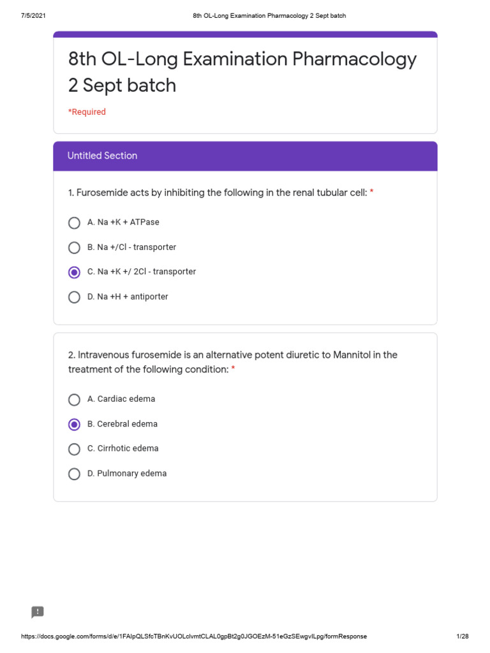Click the 'Cerebral edema' answer label text
This screenshot has width=490, height=653.
tap(122, 424)
